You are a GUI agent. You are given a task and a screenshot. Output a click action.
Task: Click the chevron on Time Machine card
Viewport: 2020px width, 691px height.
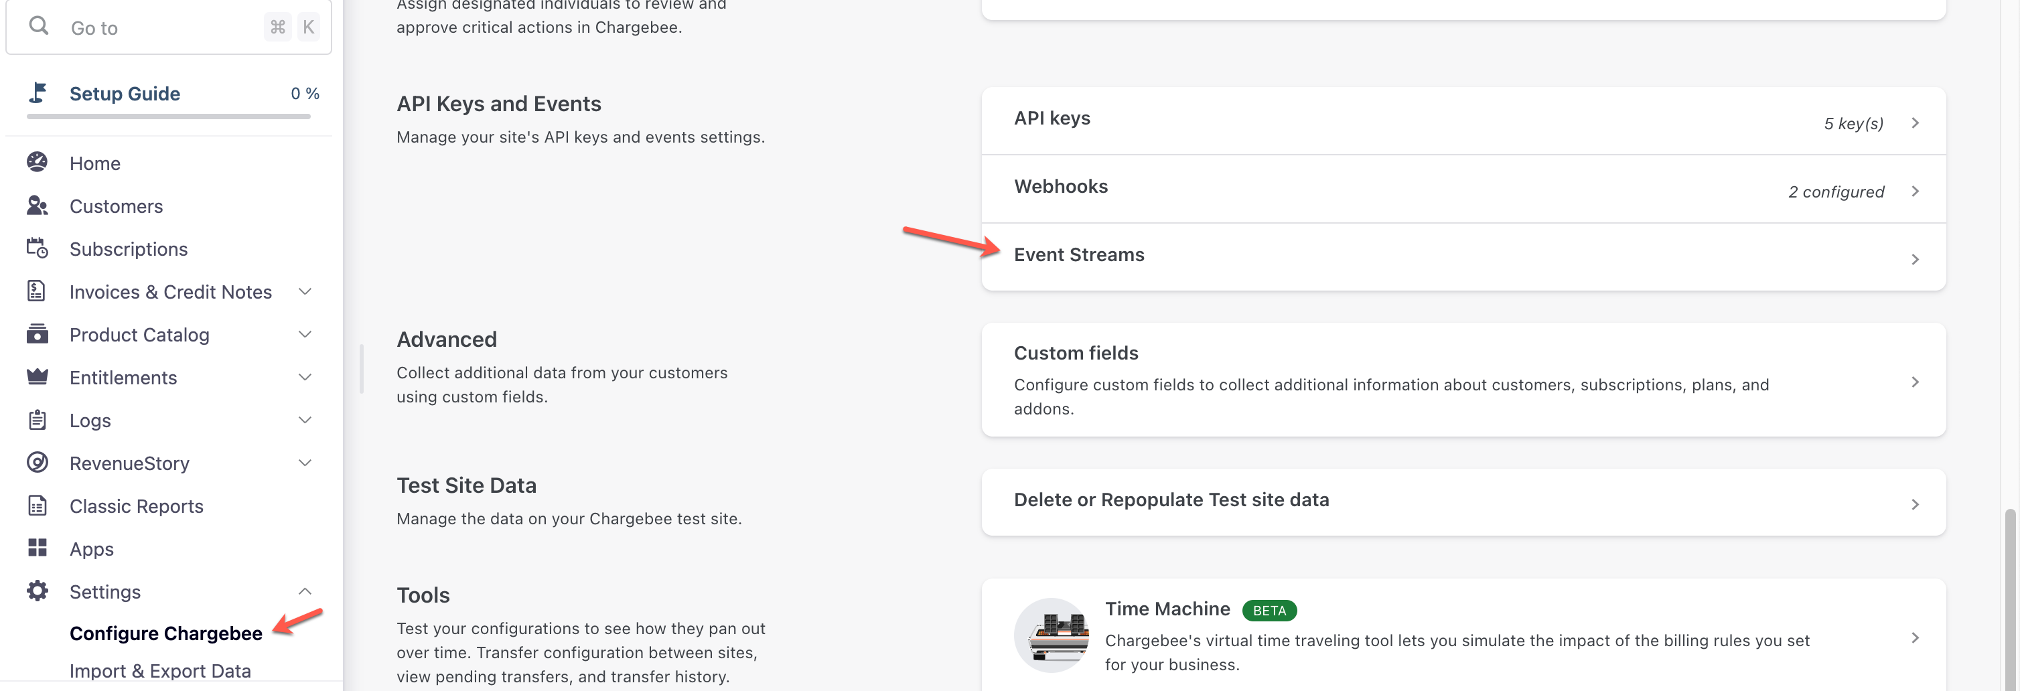tap(1914, 637)
